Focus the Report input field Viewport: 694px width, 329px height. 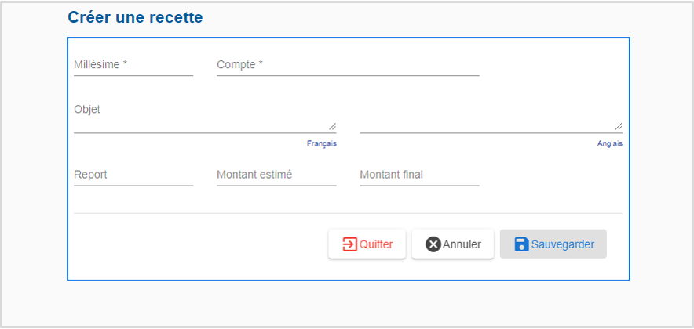point(133,175)
